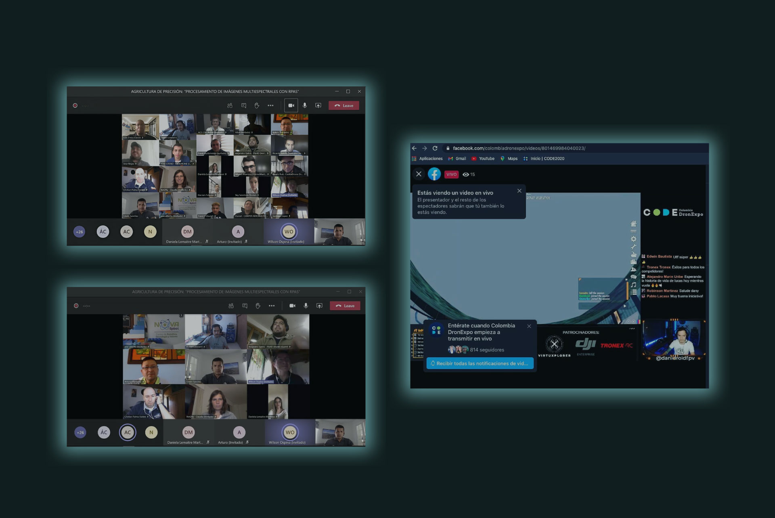Click the send arrow in the simulator chat box
775x518 pixels.
point(625,306)
